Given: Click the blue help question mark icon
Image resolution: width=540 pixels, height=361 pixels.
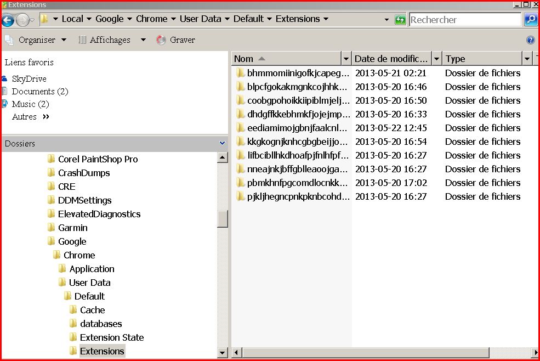Looking at the screenshot, I should 530,40.
